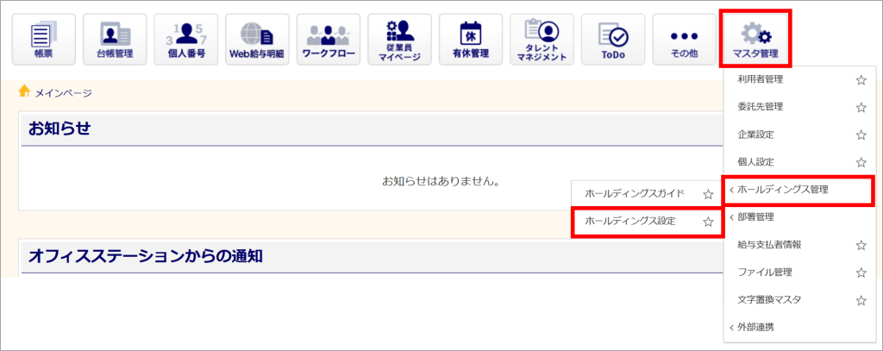The height and width of the screenshot is (351, 883).
Task: Mark ファイル管理 as favorite
Action: coord(861,273)
